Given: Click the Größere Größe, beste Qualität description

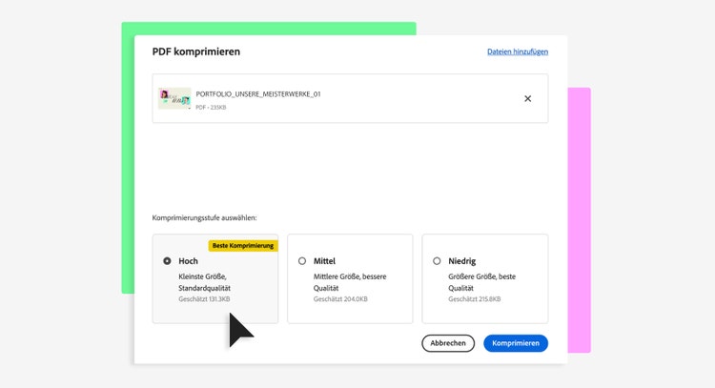Looking at the screenshot, I should (482, 282).
